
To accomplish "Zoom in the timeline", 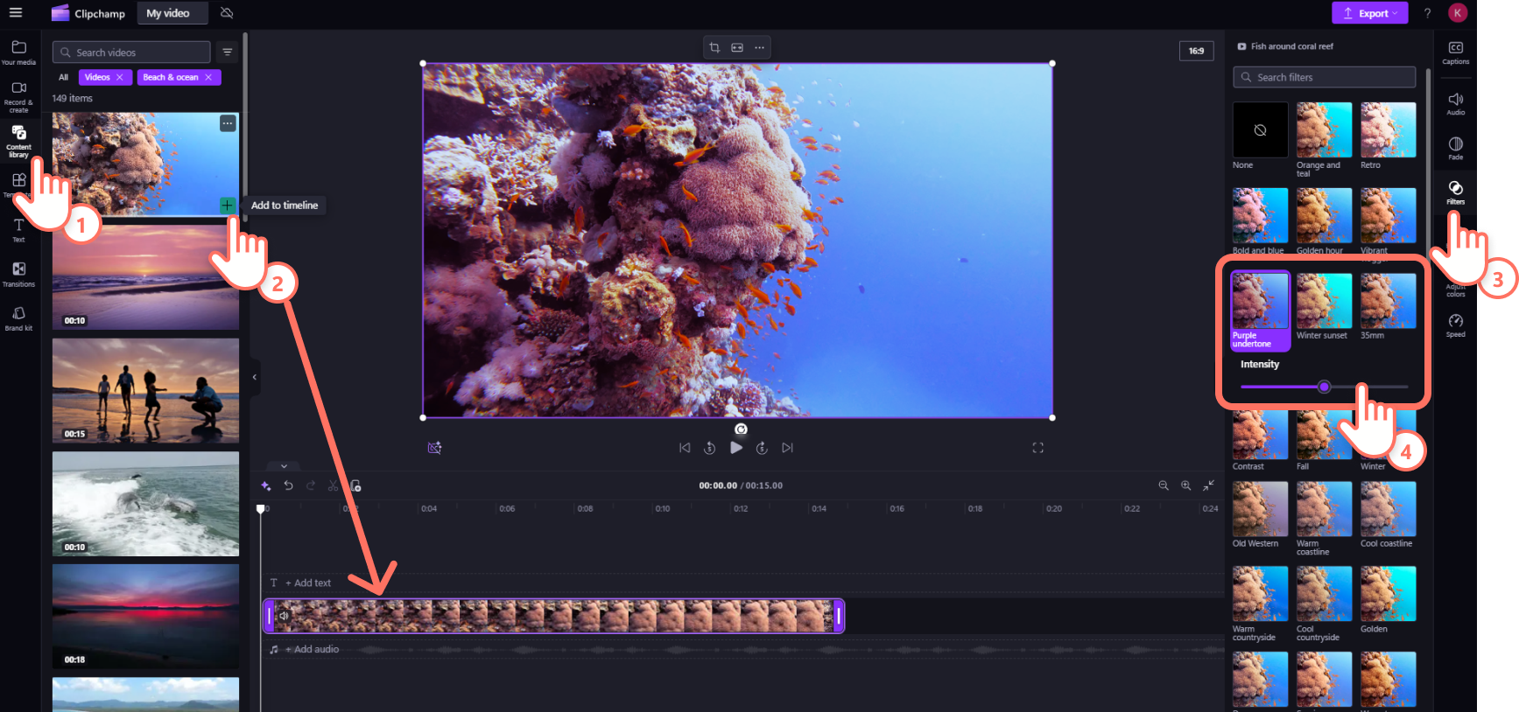I will point(1185,485).
